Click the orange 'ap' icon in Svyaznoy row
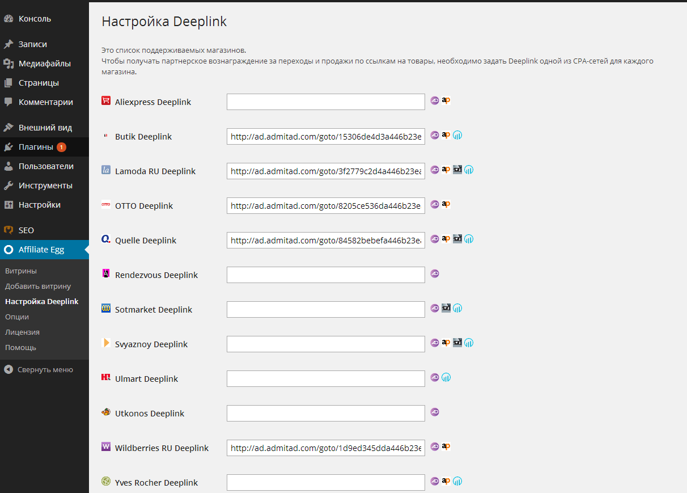This screenshot has height=493, width=687. 446,343
